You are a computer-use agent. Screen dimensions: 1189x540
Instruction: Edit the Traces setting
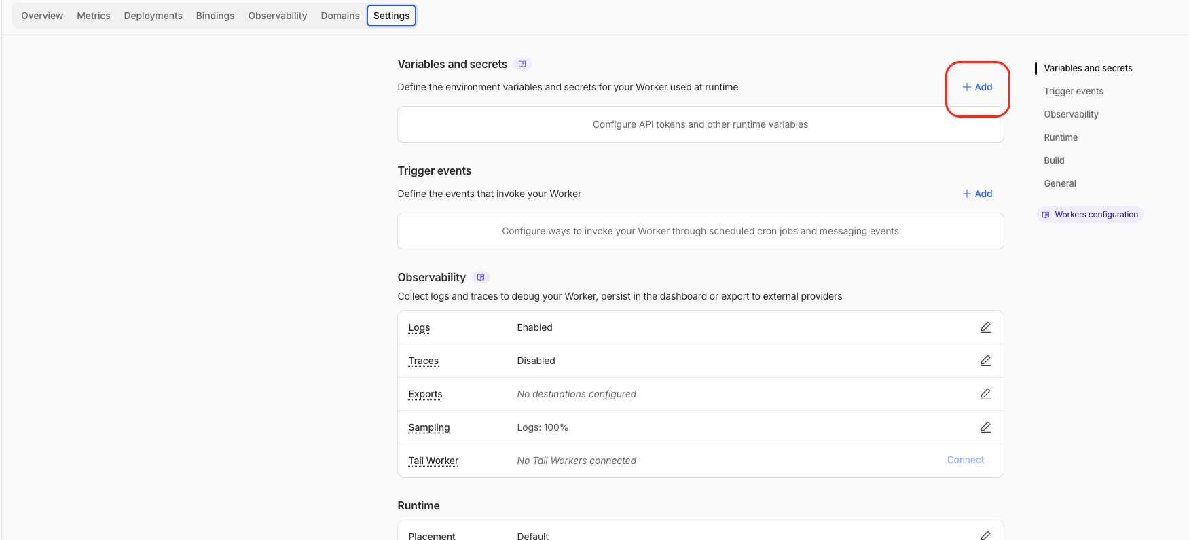click(x=986, y=361)
